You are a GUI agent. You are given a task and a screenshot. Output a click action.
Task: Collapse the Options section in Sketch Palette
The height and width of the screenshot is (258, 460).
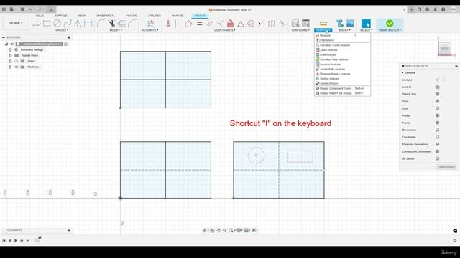402,72
